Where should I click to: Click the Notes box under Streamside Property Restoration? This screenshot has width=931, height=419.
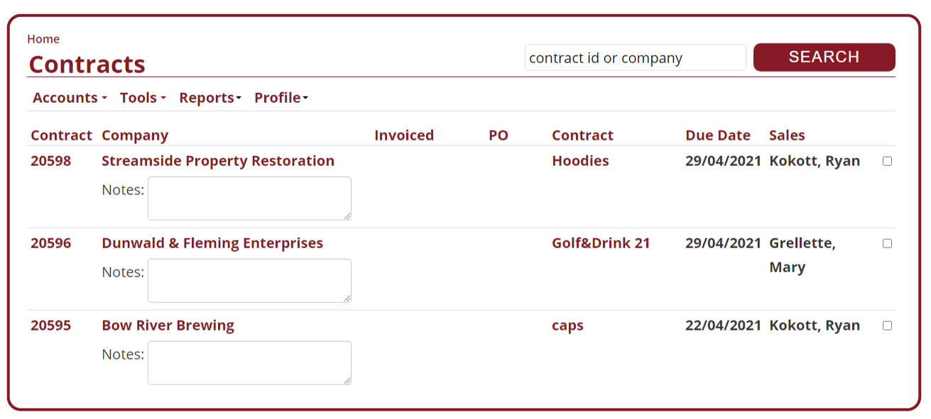(x=249, y=199)
